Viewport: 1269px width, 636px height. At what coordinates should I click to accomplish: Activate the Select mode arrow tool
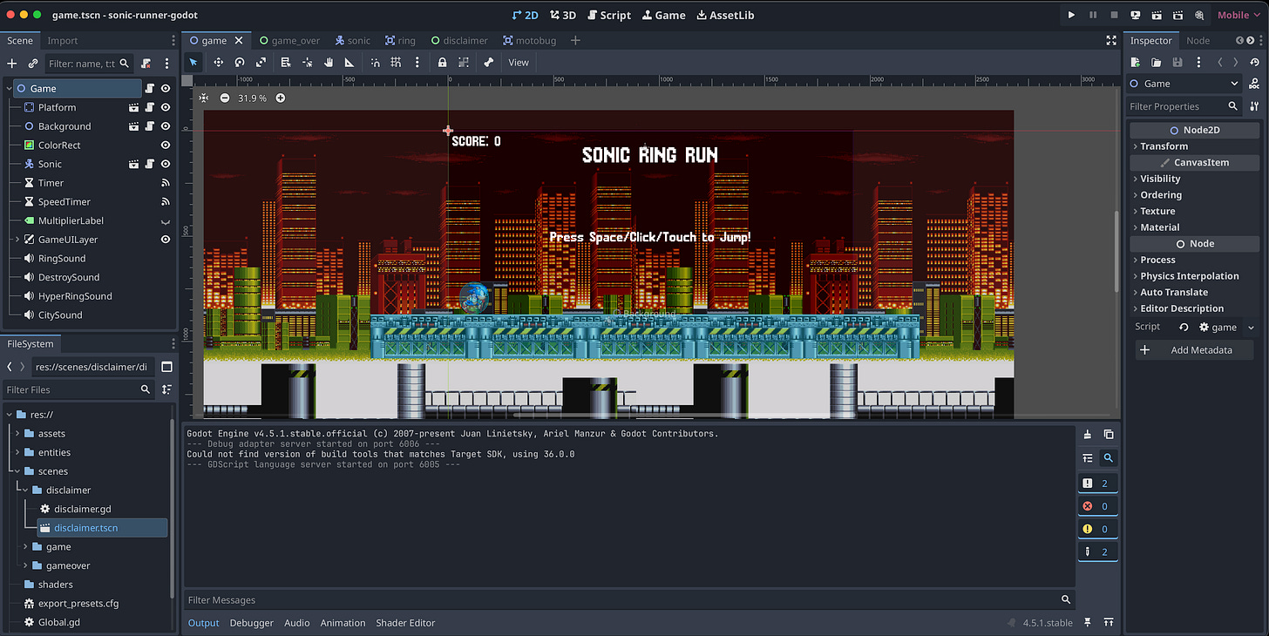pos(193,63)
